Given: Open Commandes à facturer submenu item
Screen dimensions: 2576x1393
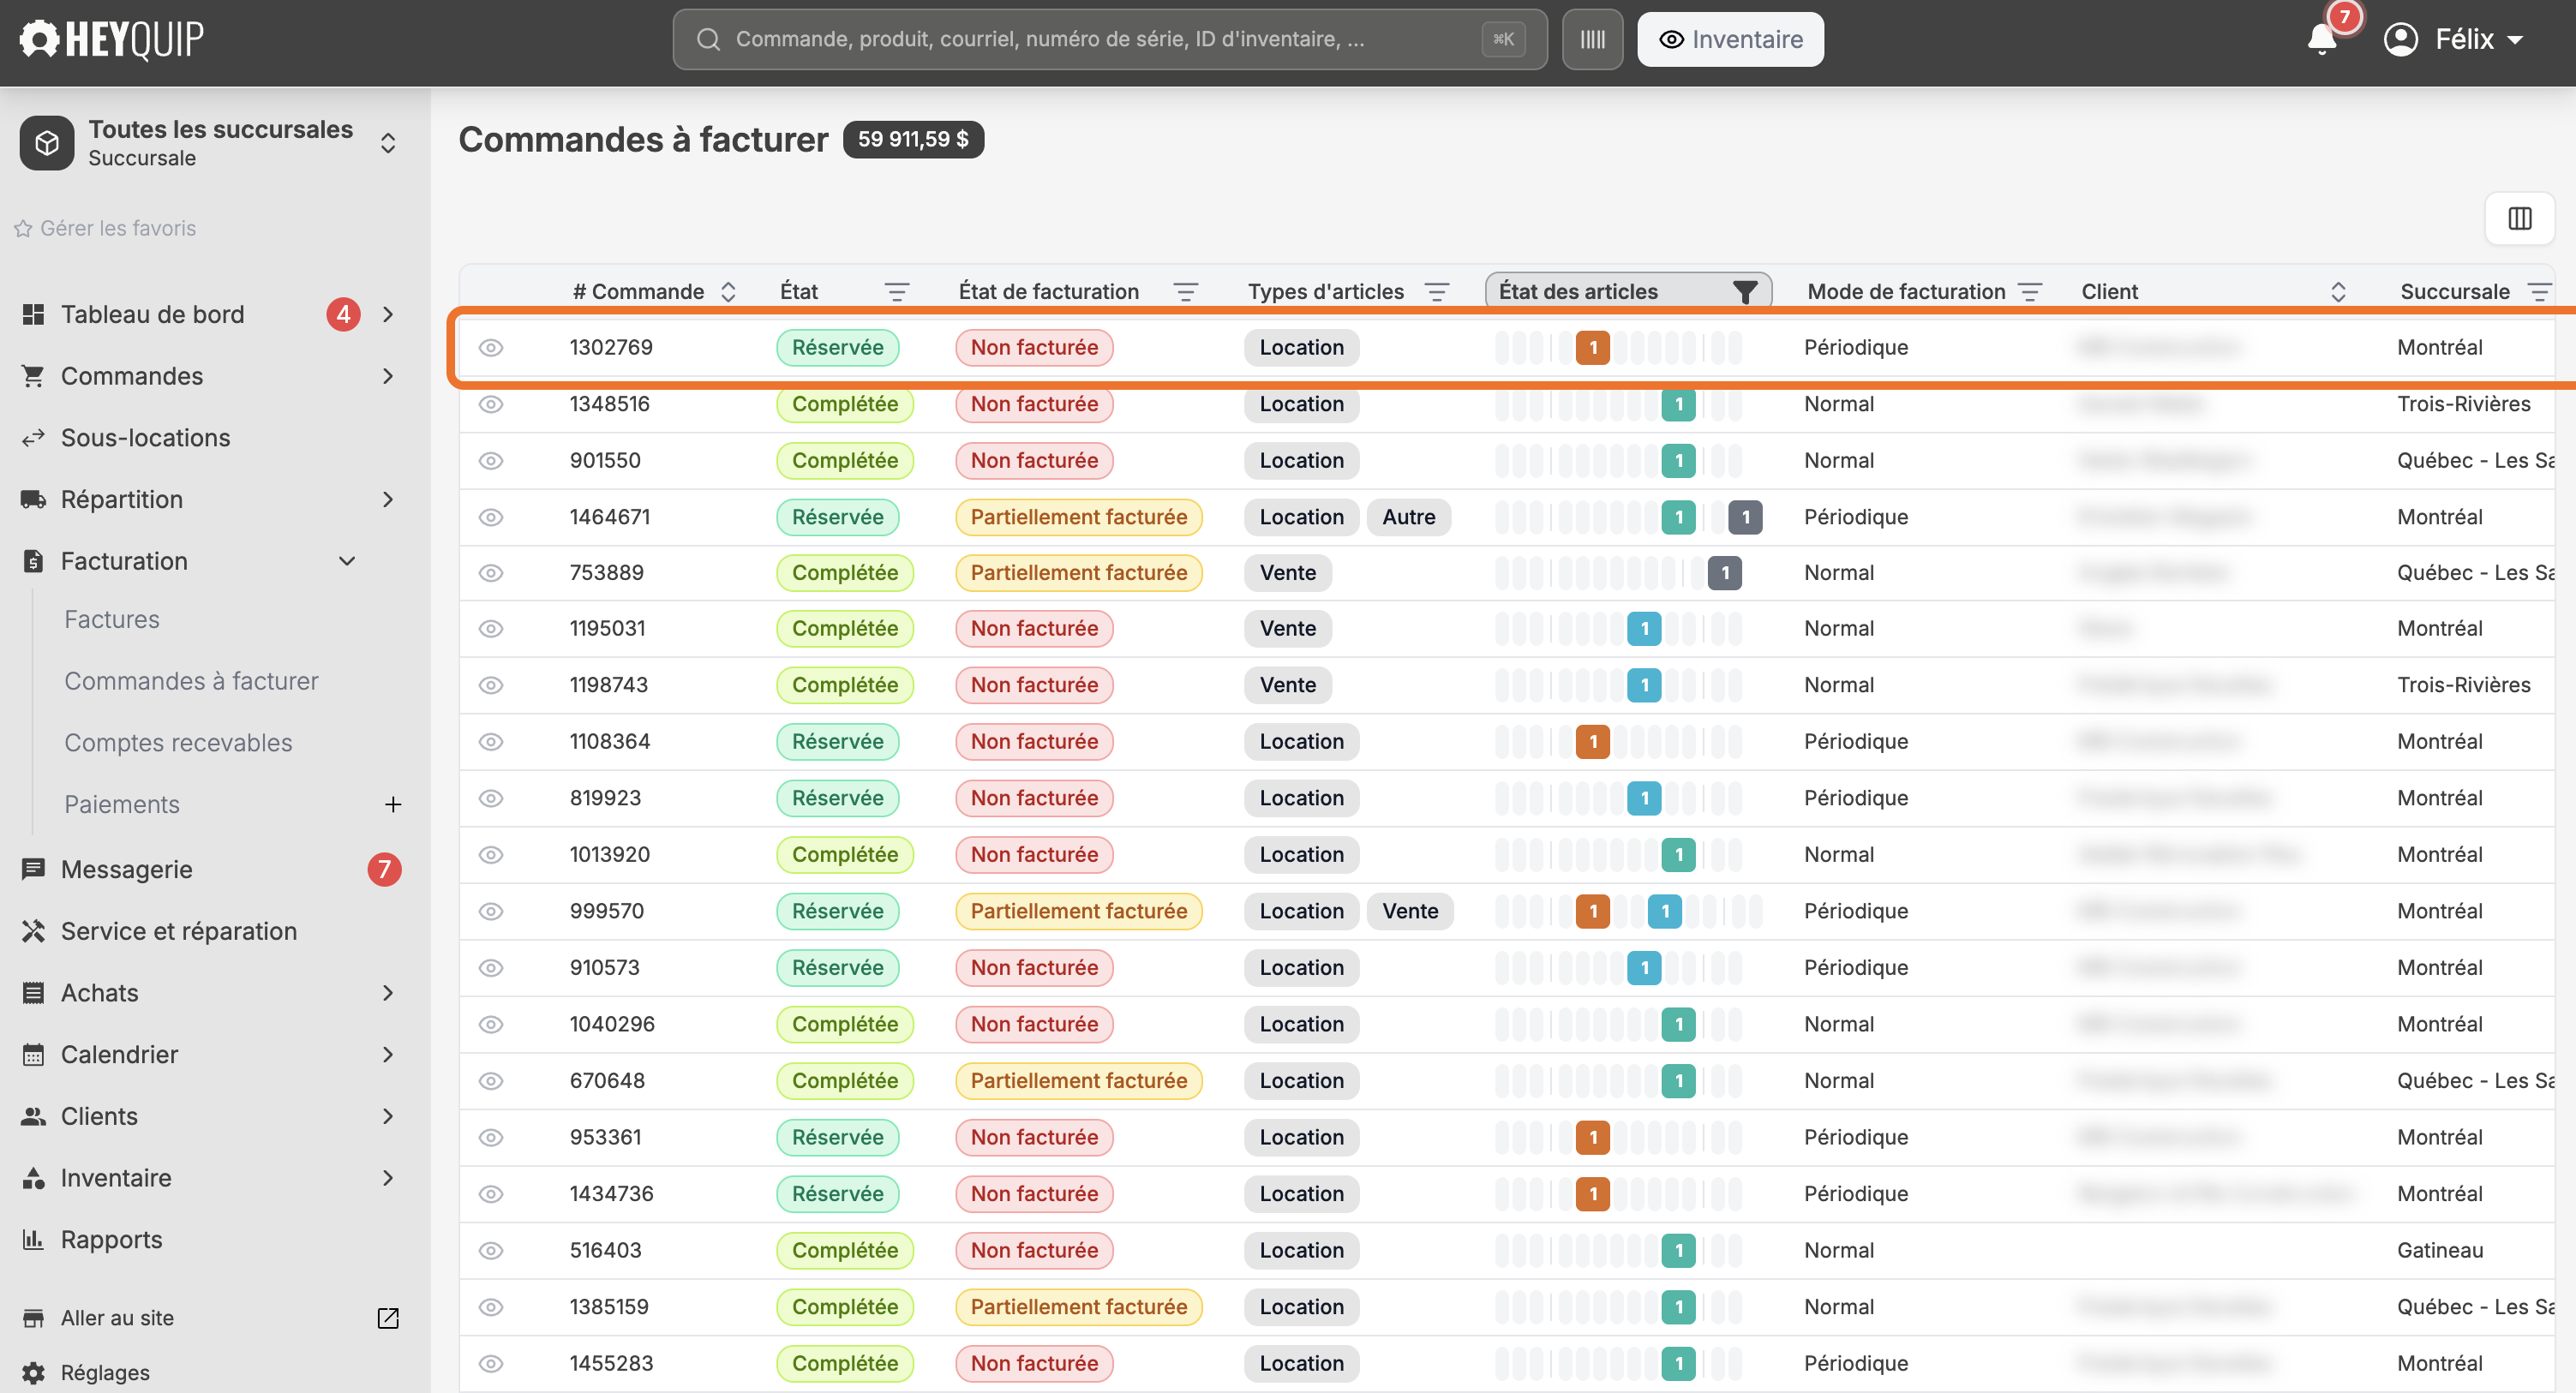Looking at the screenshot, I should click(x=191, y=681).
